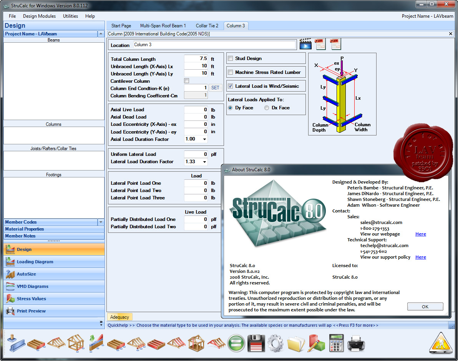Open the Design Modules menu
The height and width of the screenshot is (361, 458).
pos(40,16)
